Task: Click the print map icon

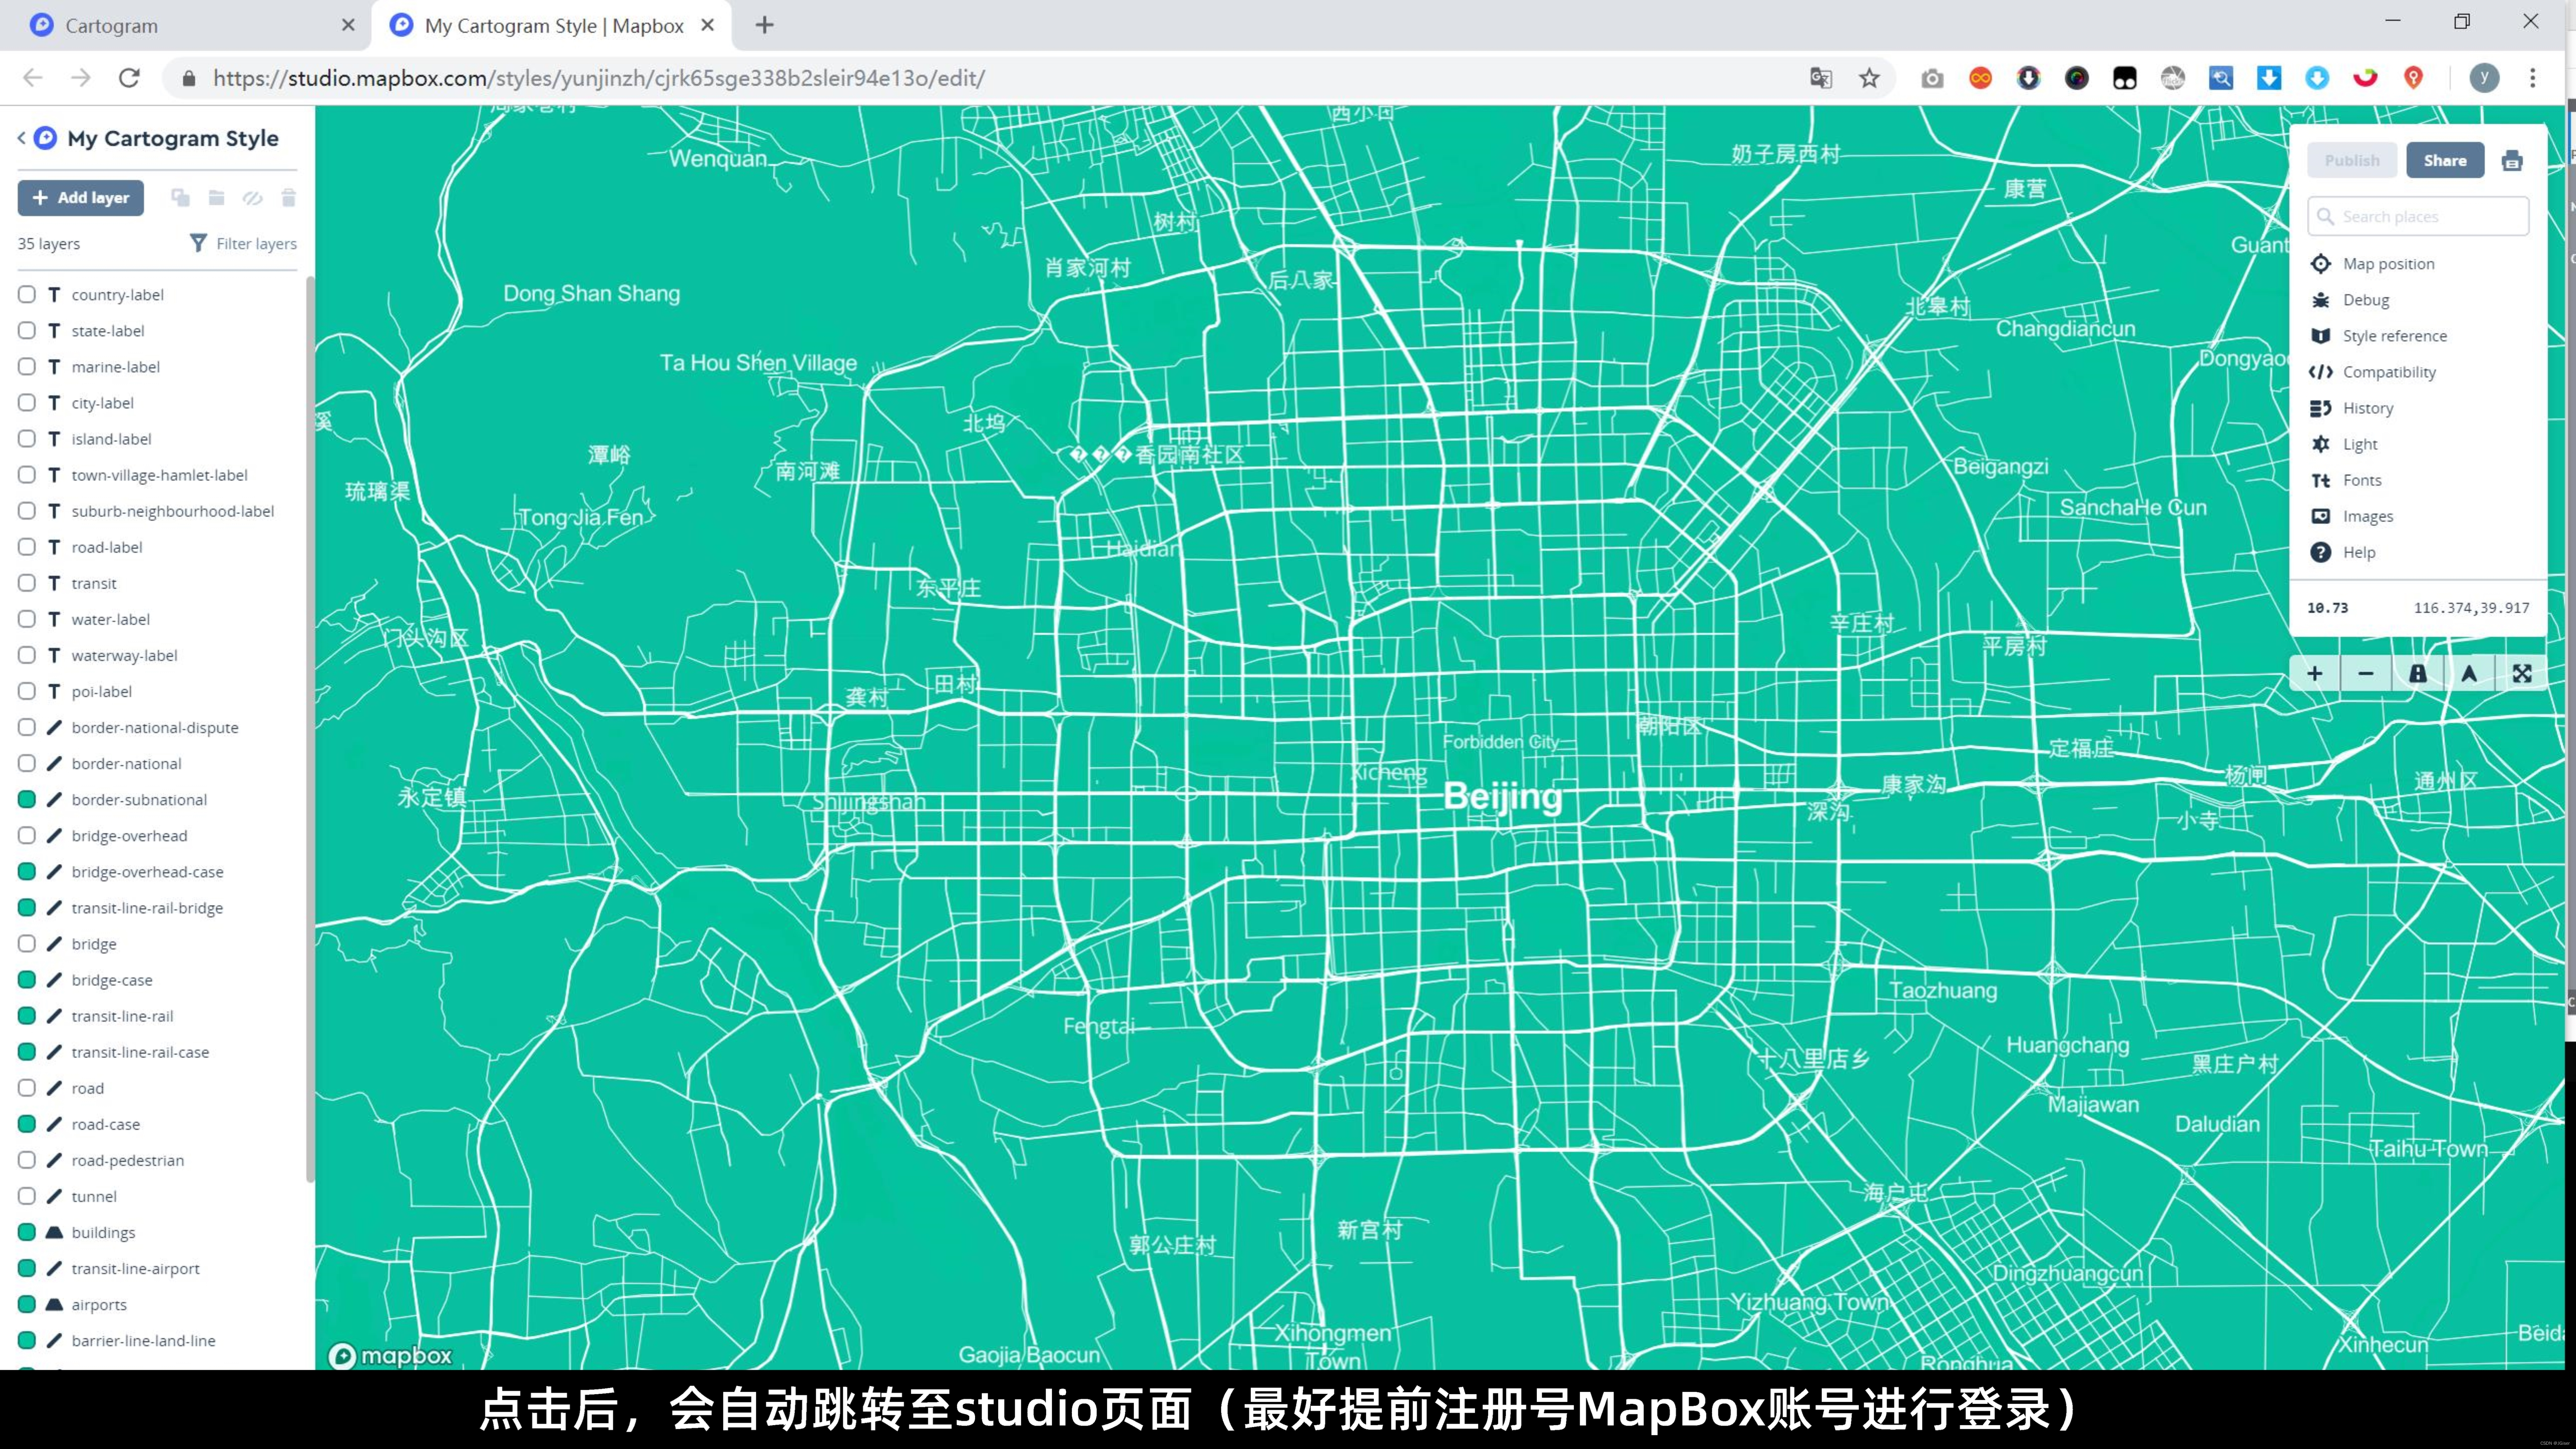Action: (2512, 161)
